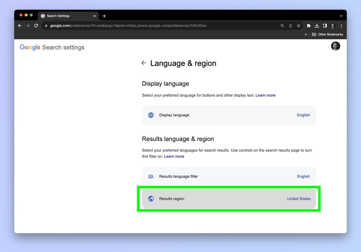Screen dimensions: 361x252
Task: Click the browser profile avatar icon
Action: 333,26
